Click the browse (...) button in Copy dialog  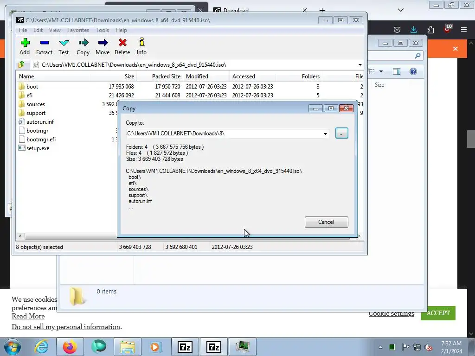(342, 133)
